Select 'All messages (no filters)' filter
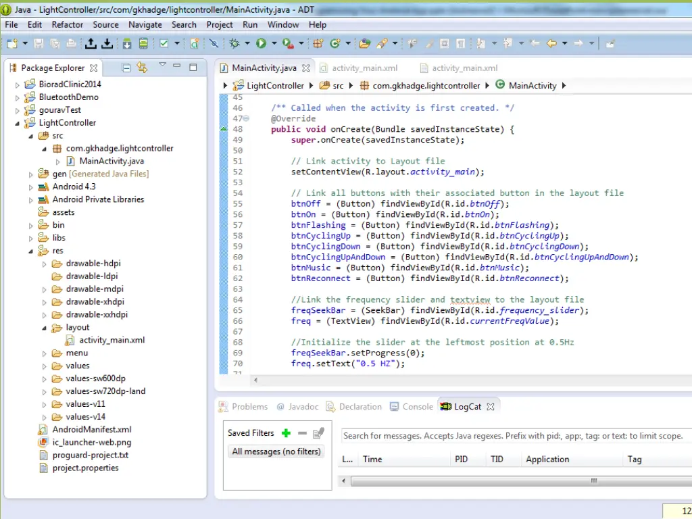This screenshot has width=692, height=519. [x=276, y=451]
